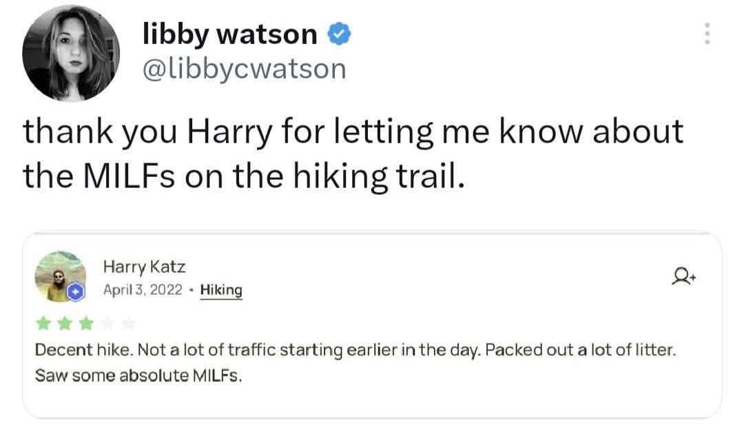Screen dimensions: 744x440
Task: Click the tweet line starting "thank you Harry"
Action: click(353, 132)
